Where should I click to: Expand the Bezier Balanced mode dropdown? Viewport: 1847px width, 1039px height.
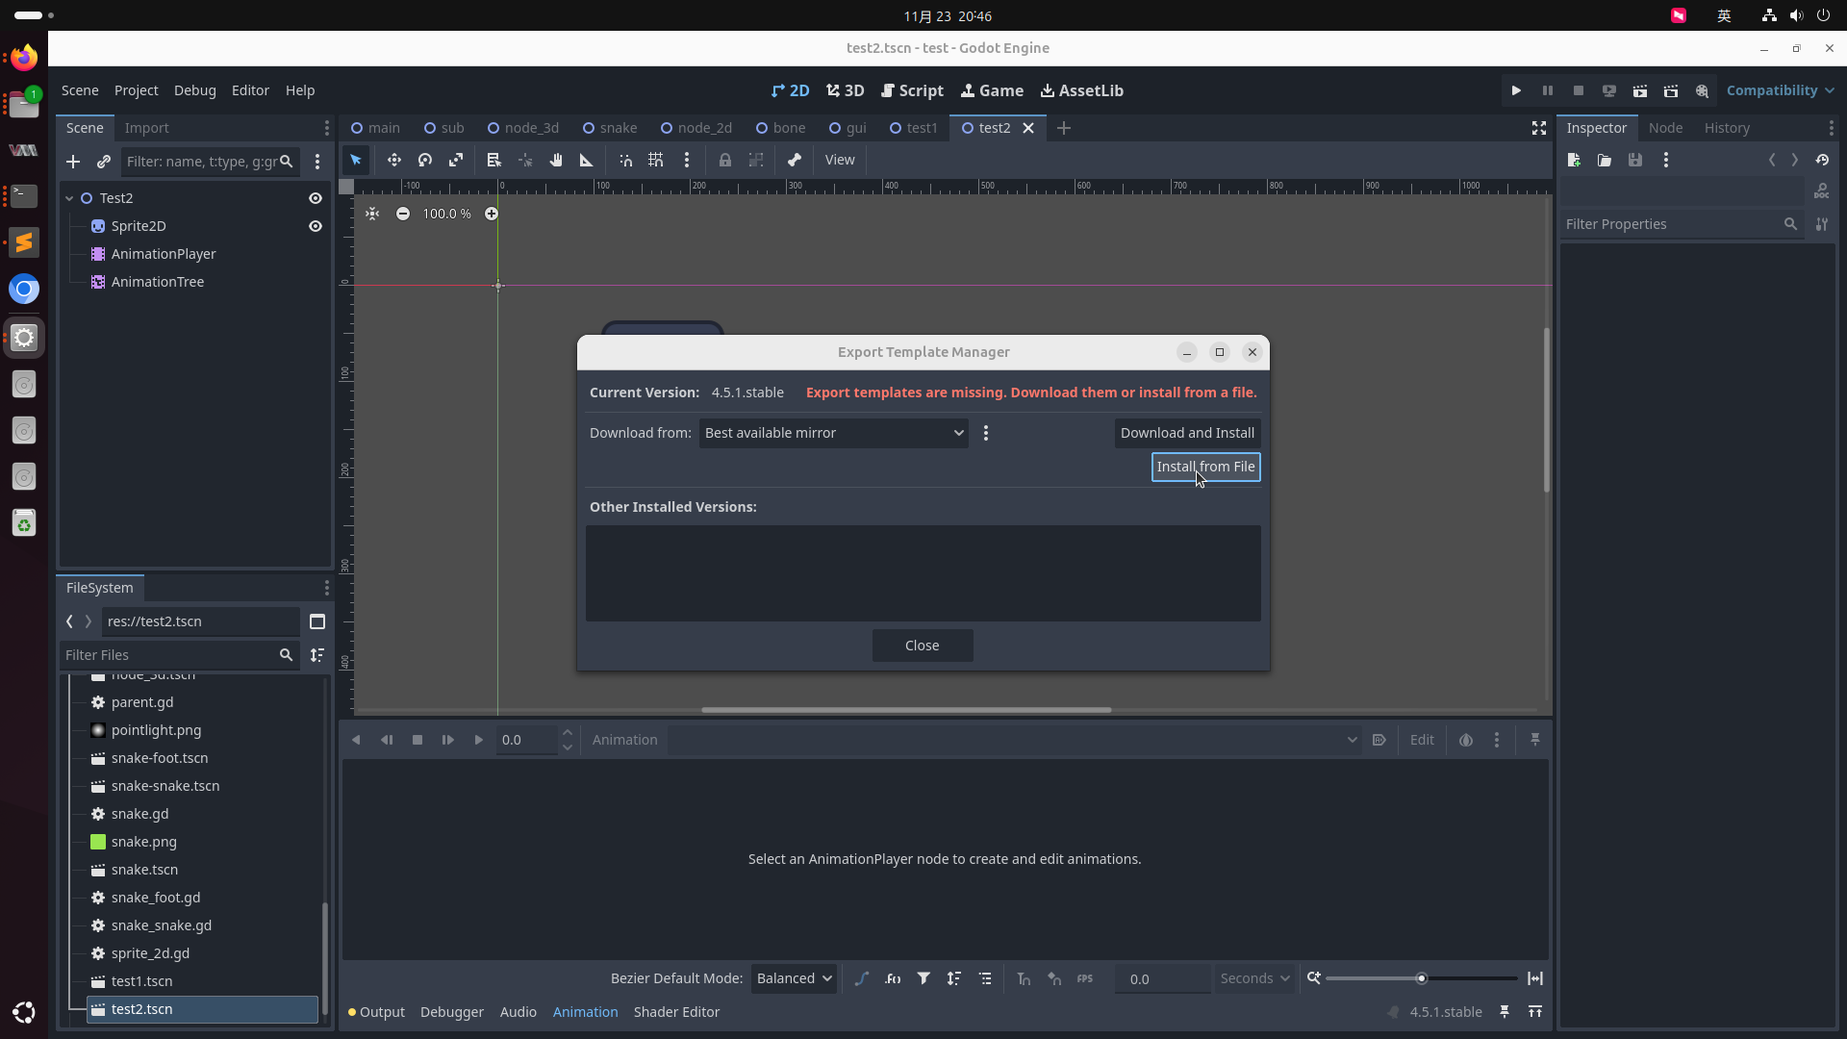794,978
